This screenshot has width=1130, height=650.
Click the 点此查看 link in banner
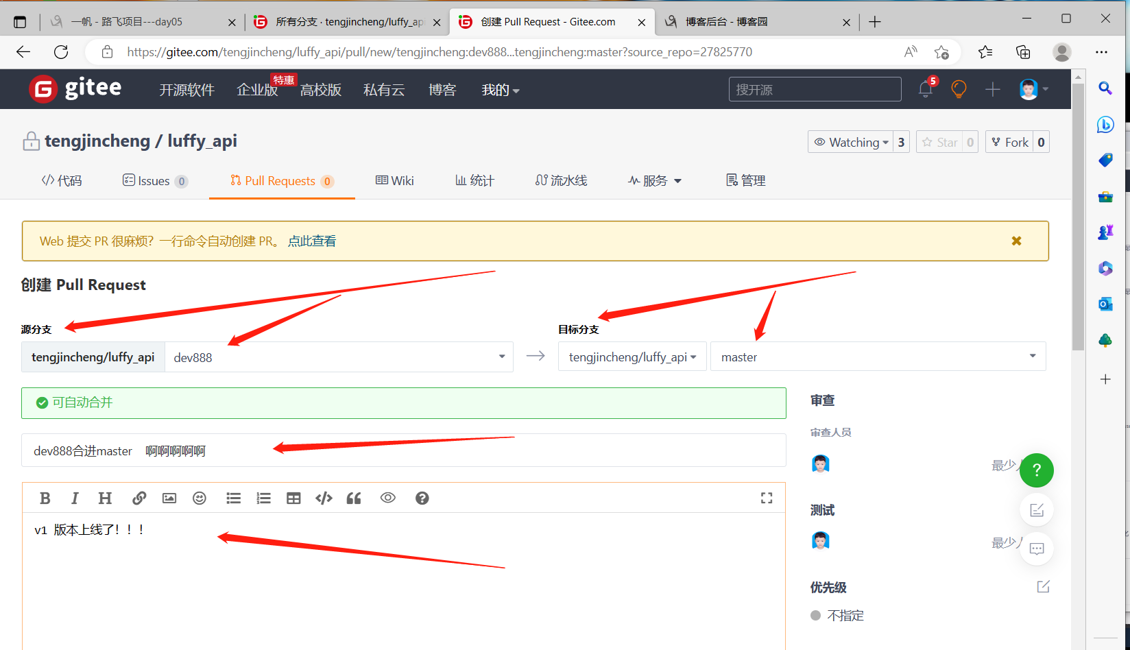pyautogui.click(x=312, y=241)
